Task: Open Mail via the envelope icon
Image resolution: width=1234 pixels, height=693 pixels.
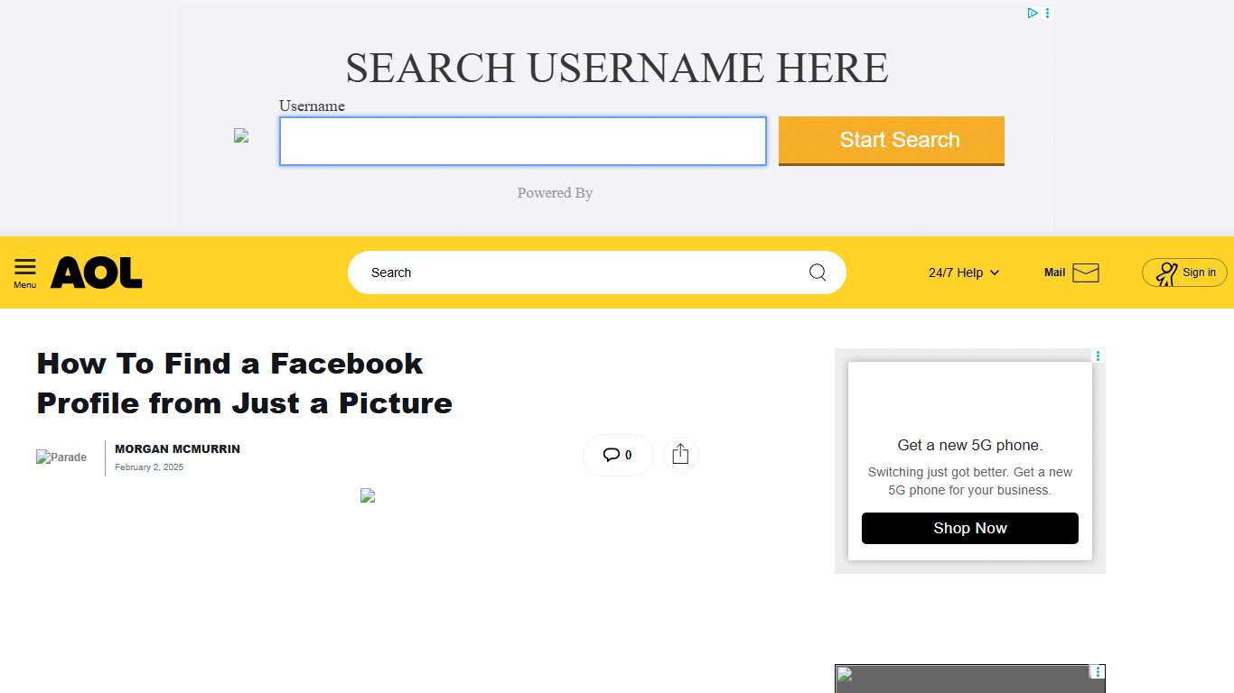Action: point(1087,273)
